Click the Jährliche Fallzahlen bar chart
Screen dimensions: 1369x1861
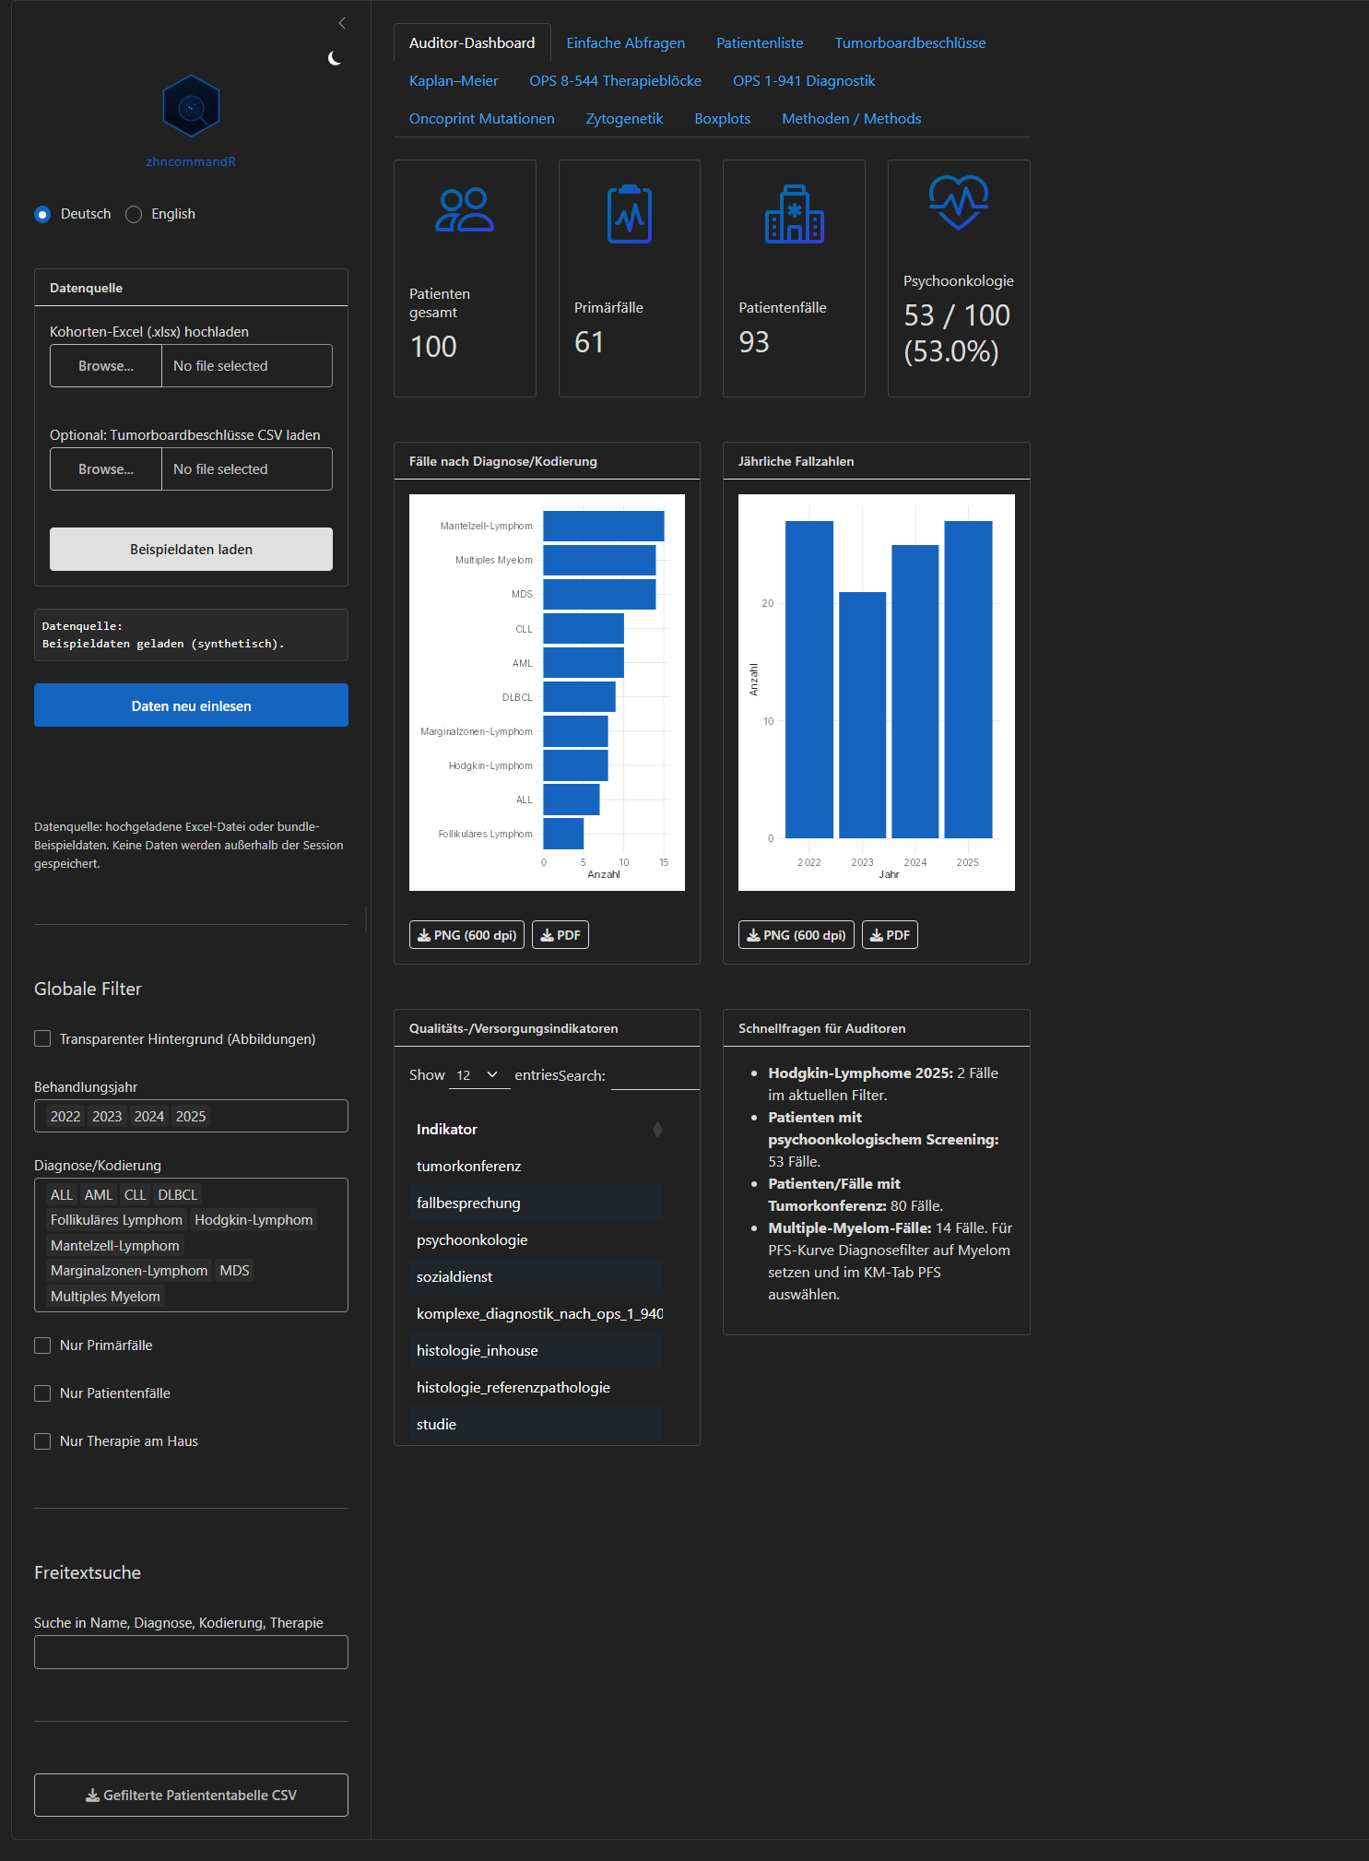click(x=877, y=693)
